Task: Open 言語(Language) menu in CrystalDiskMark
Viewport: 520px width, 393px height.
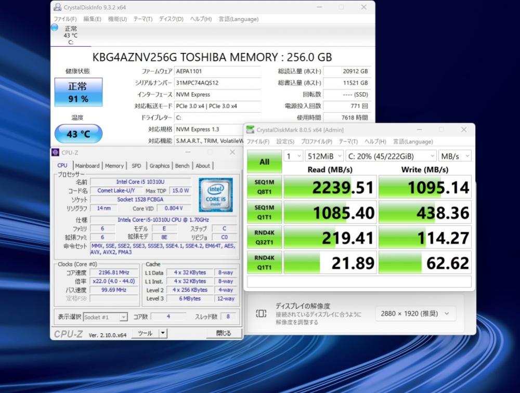Action: coord(413,141)
